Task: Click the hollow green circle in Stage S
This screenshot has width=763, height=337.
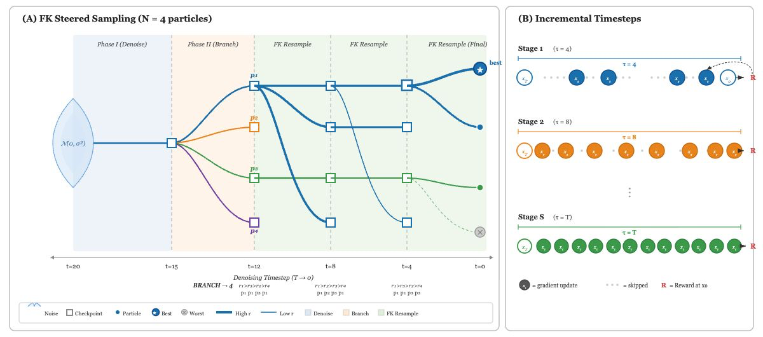Action: [x=525, y=247]
